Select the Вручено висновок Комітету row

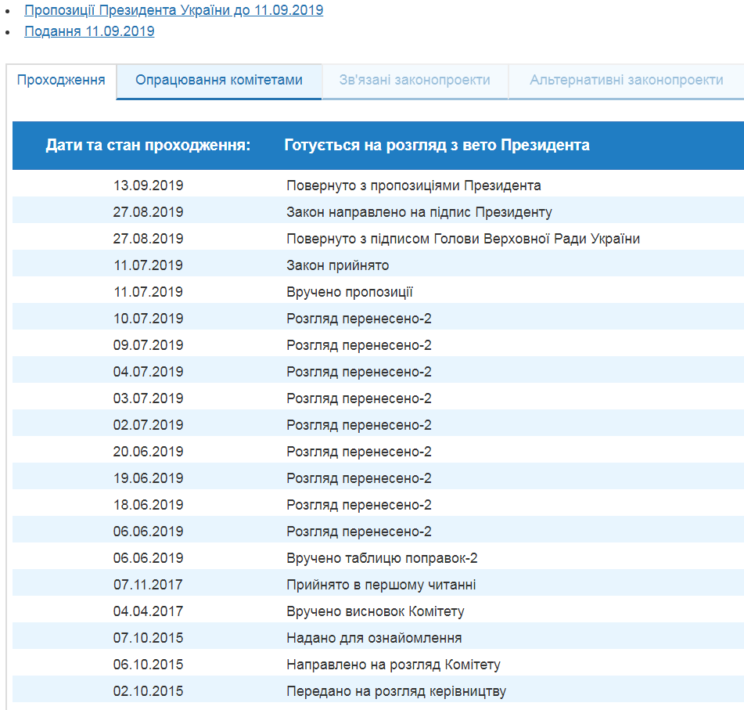coord(376,611)
